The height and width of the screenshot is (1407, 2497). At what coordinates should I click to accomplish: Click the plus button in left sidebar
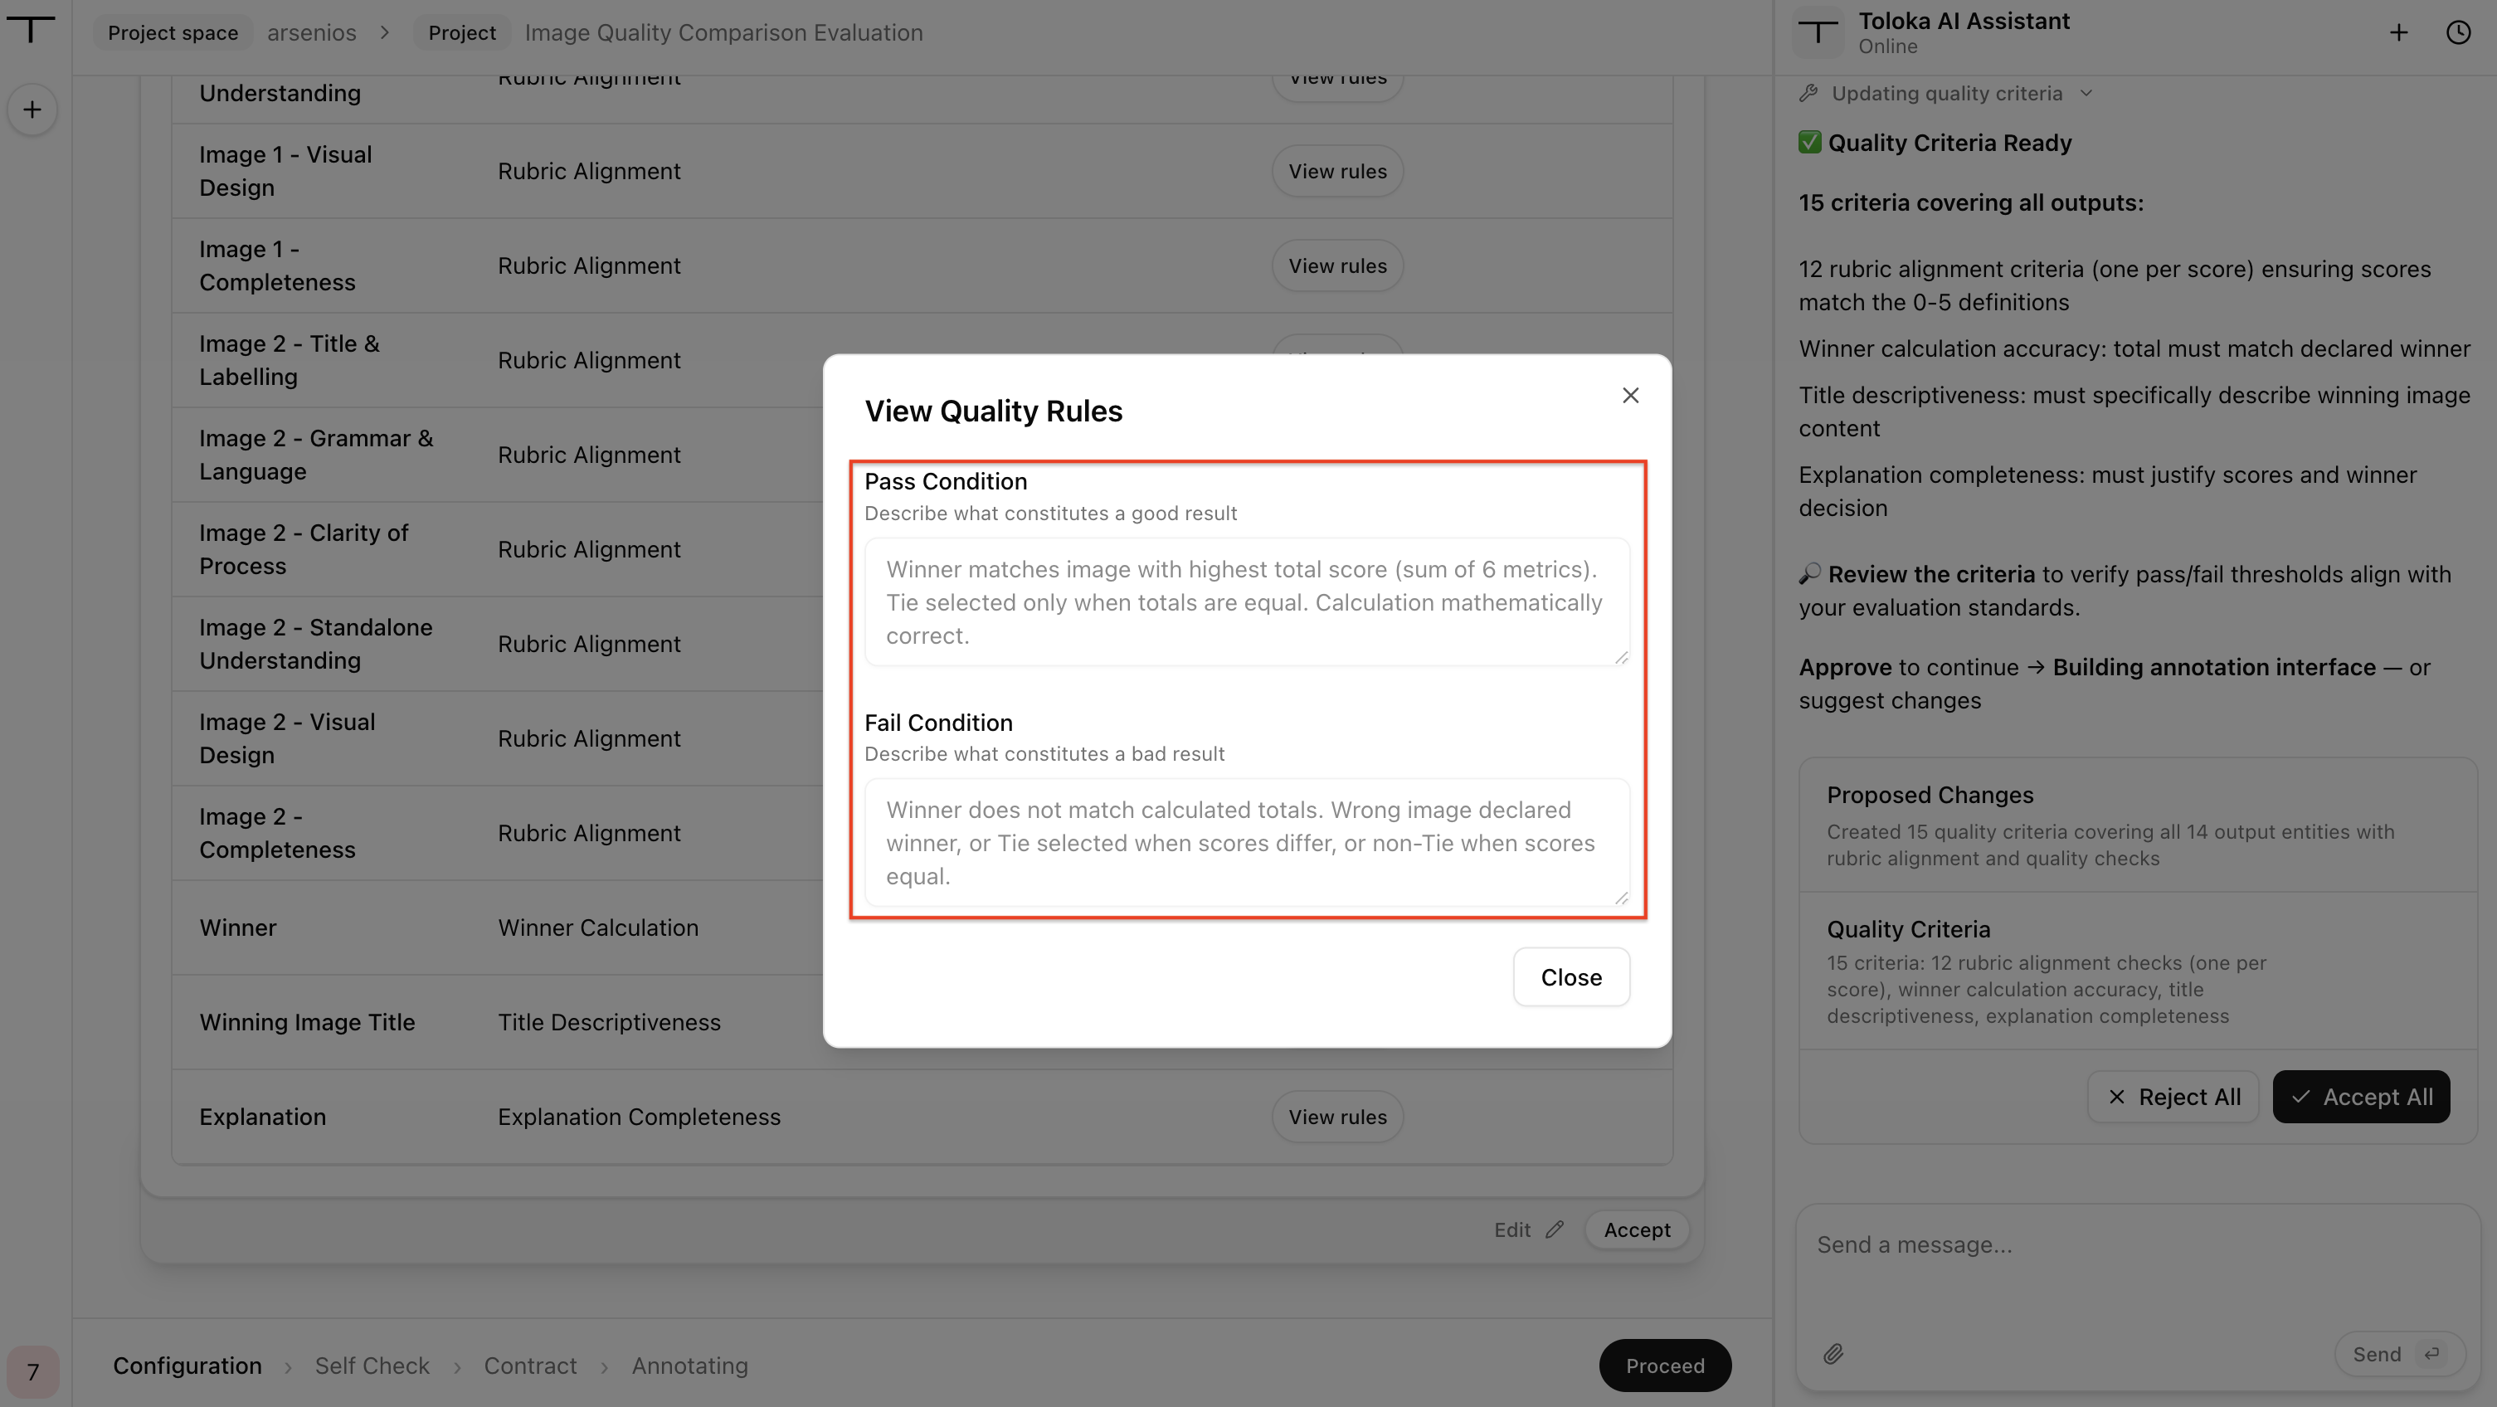click(32, 110)
